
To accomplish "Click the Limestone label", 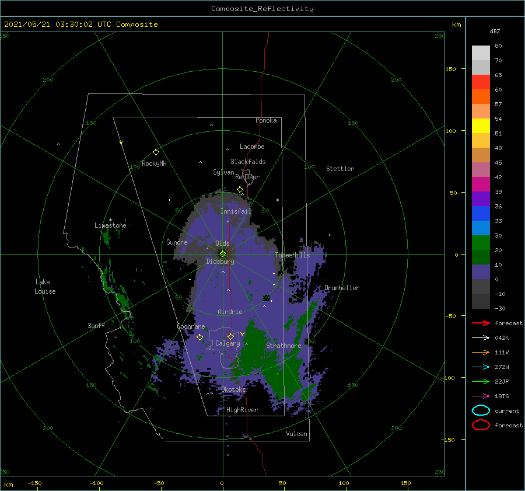I will point(110,225).
